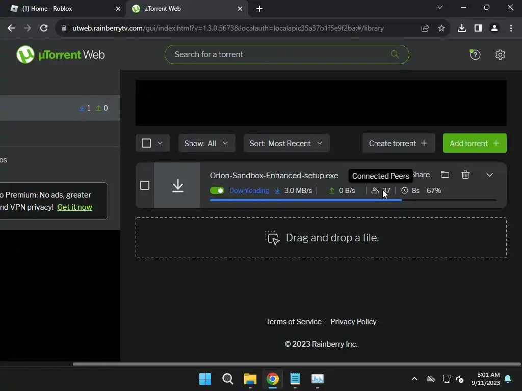The image size is (522, 391).
Task: Click Orion-Sandbox-Enhanced-setup.exe name
Action: pyautogui.click(x=274, y=175)
